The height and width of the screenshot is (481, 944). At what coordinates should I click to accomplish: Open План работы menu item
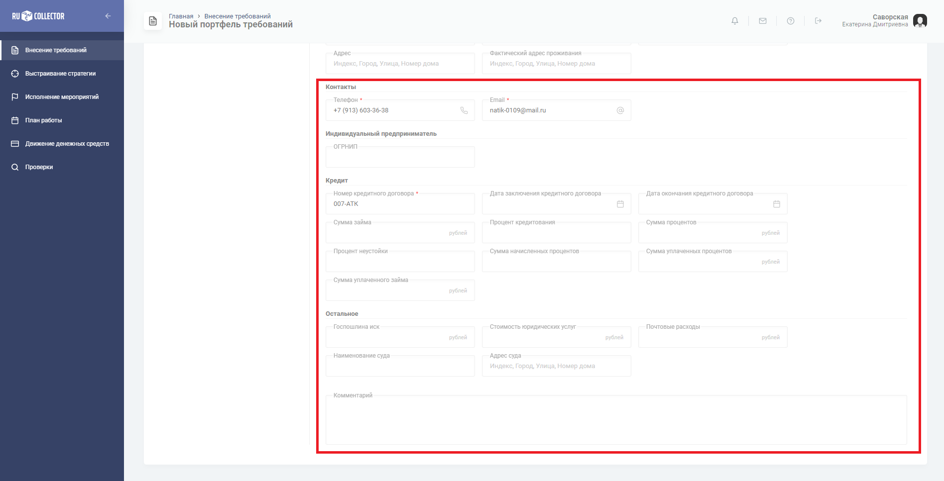tap(62, 120)
